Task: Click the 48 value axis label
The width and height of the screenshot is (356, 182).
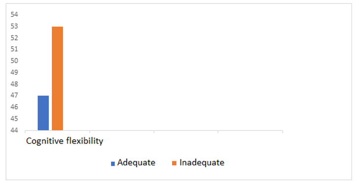Action: [14, 84]
